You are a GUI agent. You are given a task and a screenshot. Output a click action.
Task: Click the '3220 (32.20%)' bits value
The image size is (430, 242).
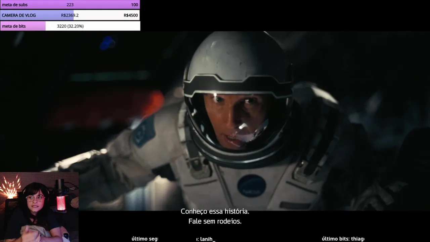click(x=70, y=26)
